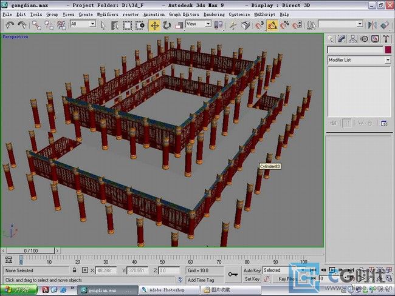
Task: Click the Z coordinate field
Action: (x=169, y=271)
